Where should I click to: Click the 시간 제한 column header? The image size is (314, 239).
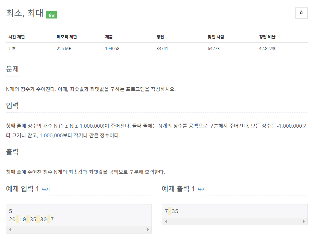point(16,37)
